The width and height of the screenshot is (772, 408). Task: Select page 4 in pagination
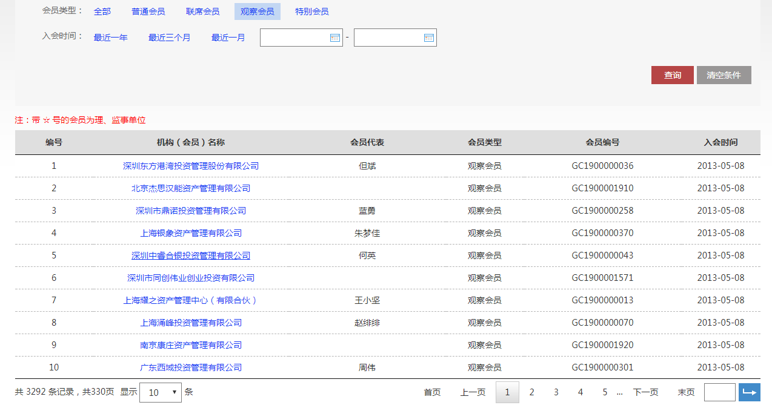[x=581, y=392]
